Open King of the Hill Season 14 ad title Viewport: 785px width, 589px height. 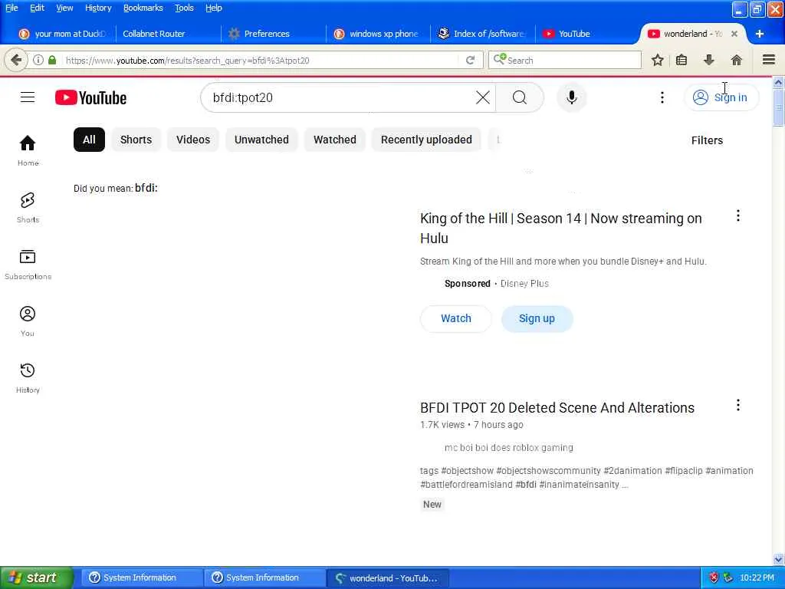pos(561,228)
